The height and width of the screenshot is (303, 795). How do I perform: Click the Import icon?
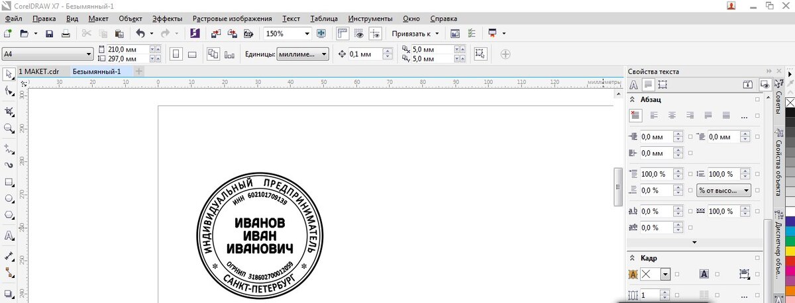point(217,33)
